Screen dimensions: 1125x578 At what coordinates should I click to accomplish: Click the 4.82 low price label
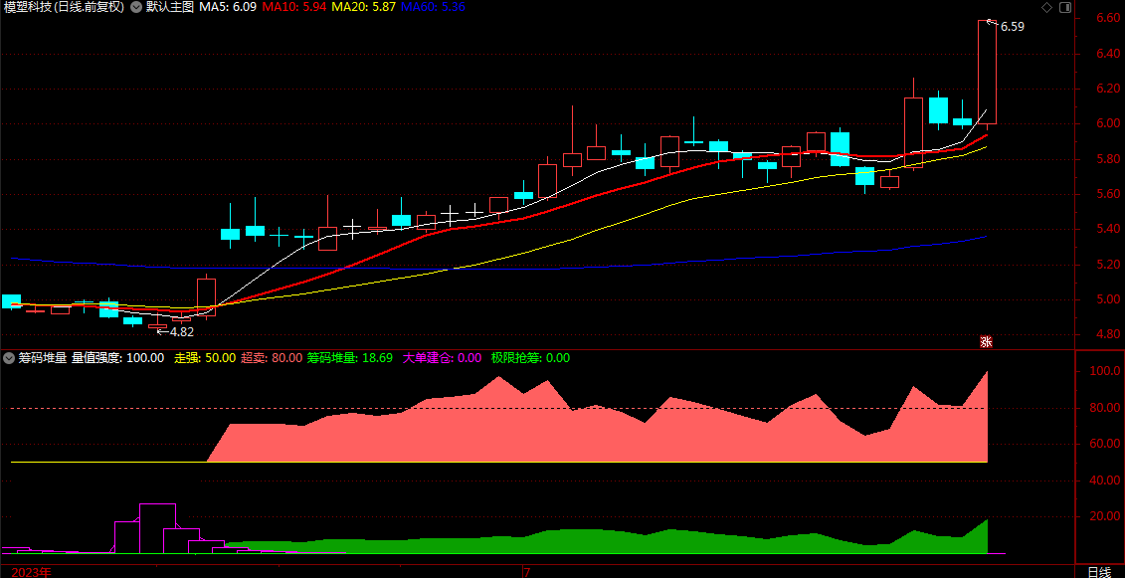(181, 331)
